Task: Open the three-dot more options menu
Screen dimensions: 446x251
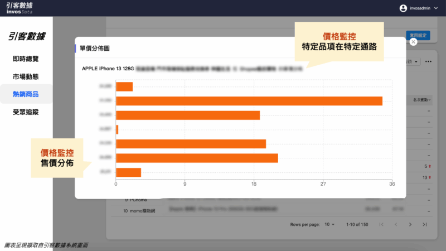Action: tap(428, 61)
